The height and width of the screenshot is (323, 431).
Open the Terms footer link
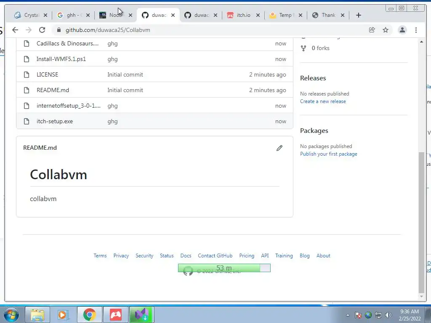(100, 256)
